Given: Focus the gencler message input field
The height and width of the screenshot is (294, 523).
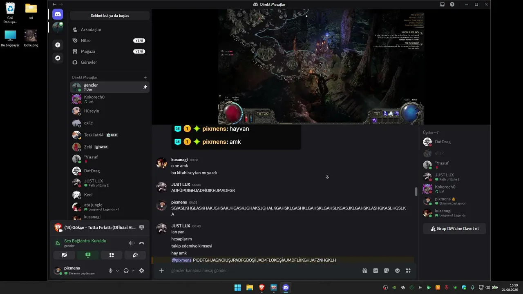Looking at the screenshot, I should (261, 270).
